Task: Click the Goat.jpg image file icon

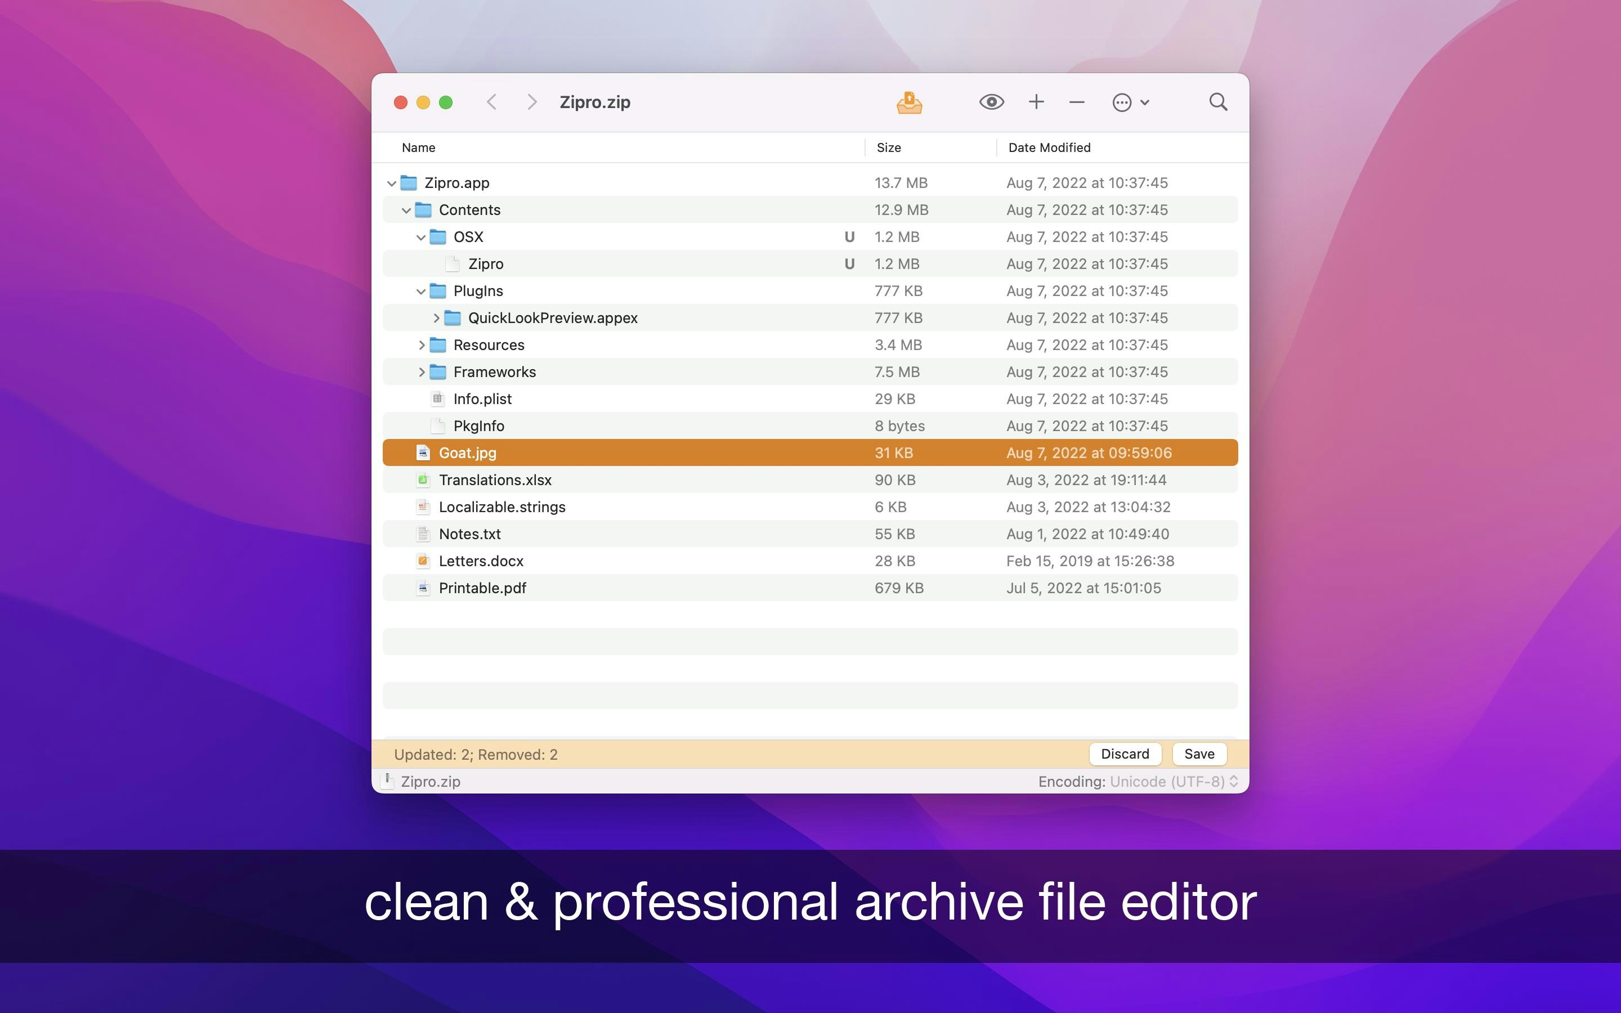Action: click(423, 453)
